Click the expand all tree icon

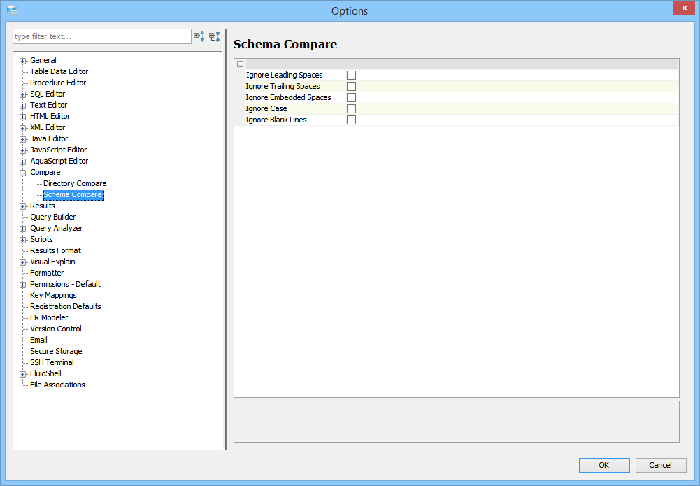[199, 36]
